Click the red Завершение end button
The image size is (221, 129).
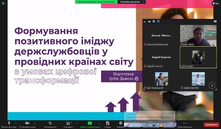click(211, 125)
